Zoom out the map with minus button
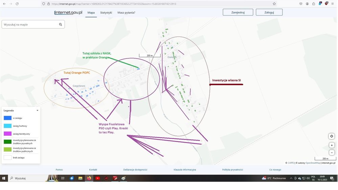The width and height of the screenshot is (338, 190). 332,152
